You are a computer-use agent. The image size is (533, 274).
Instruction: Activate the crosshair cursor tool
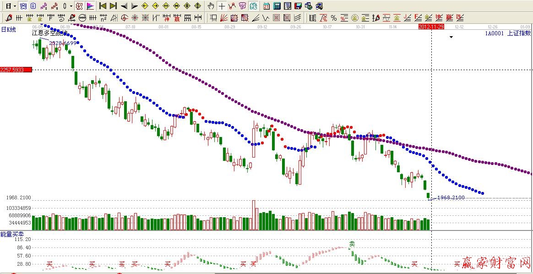[x=222, y=6]
